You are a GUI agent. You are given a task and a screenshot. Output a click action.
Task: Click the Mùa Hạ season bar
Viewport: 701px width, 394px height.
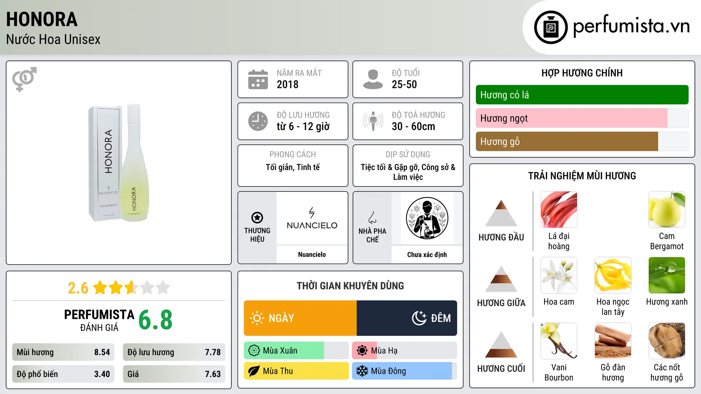pyautogui.click(x=404, y=351)
